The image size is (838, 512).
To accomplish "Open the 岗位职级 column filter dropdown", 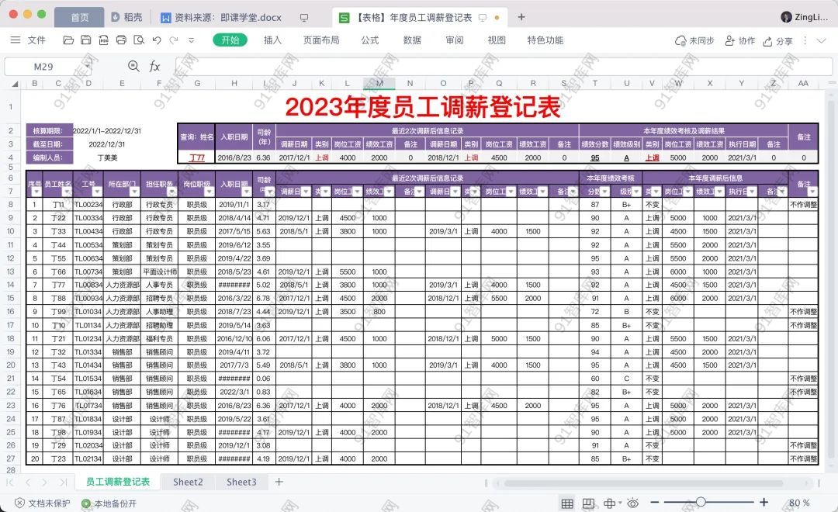I will click(208, 192).
